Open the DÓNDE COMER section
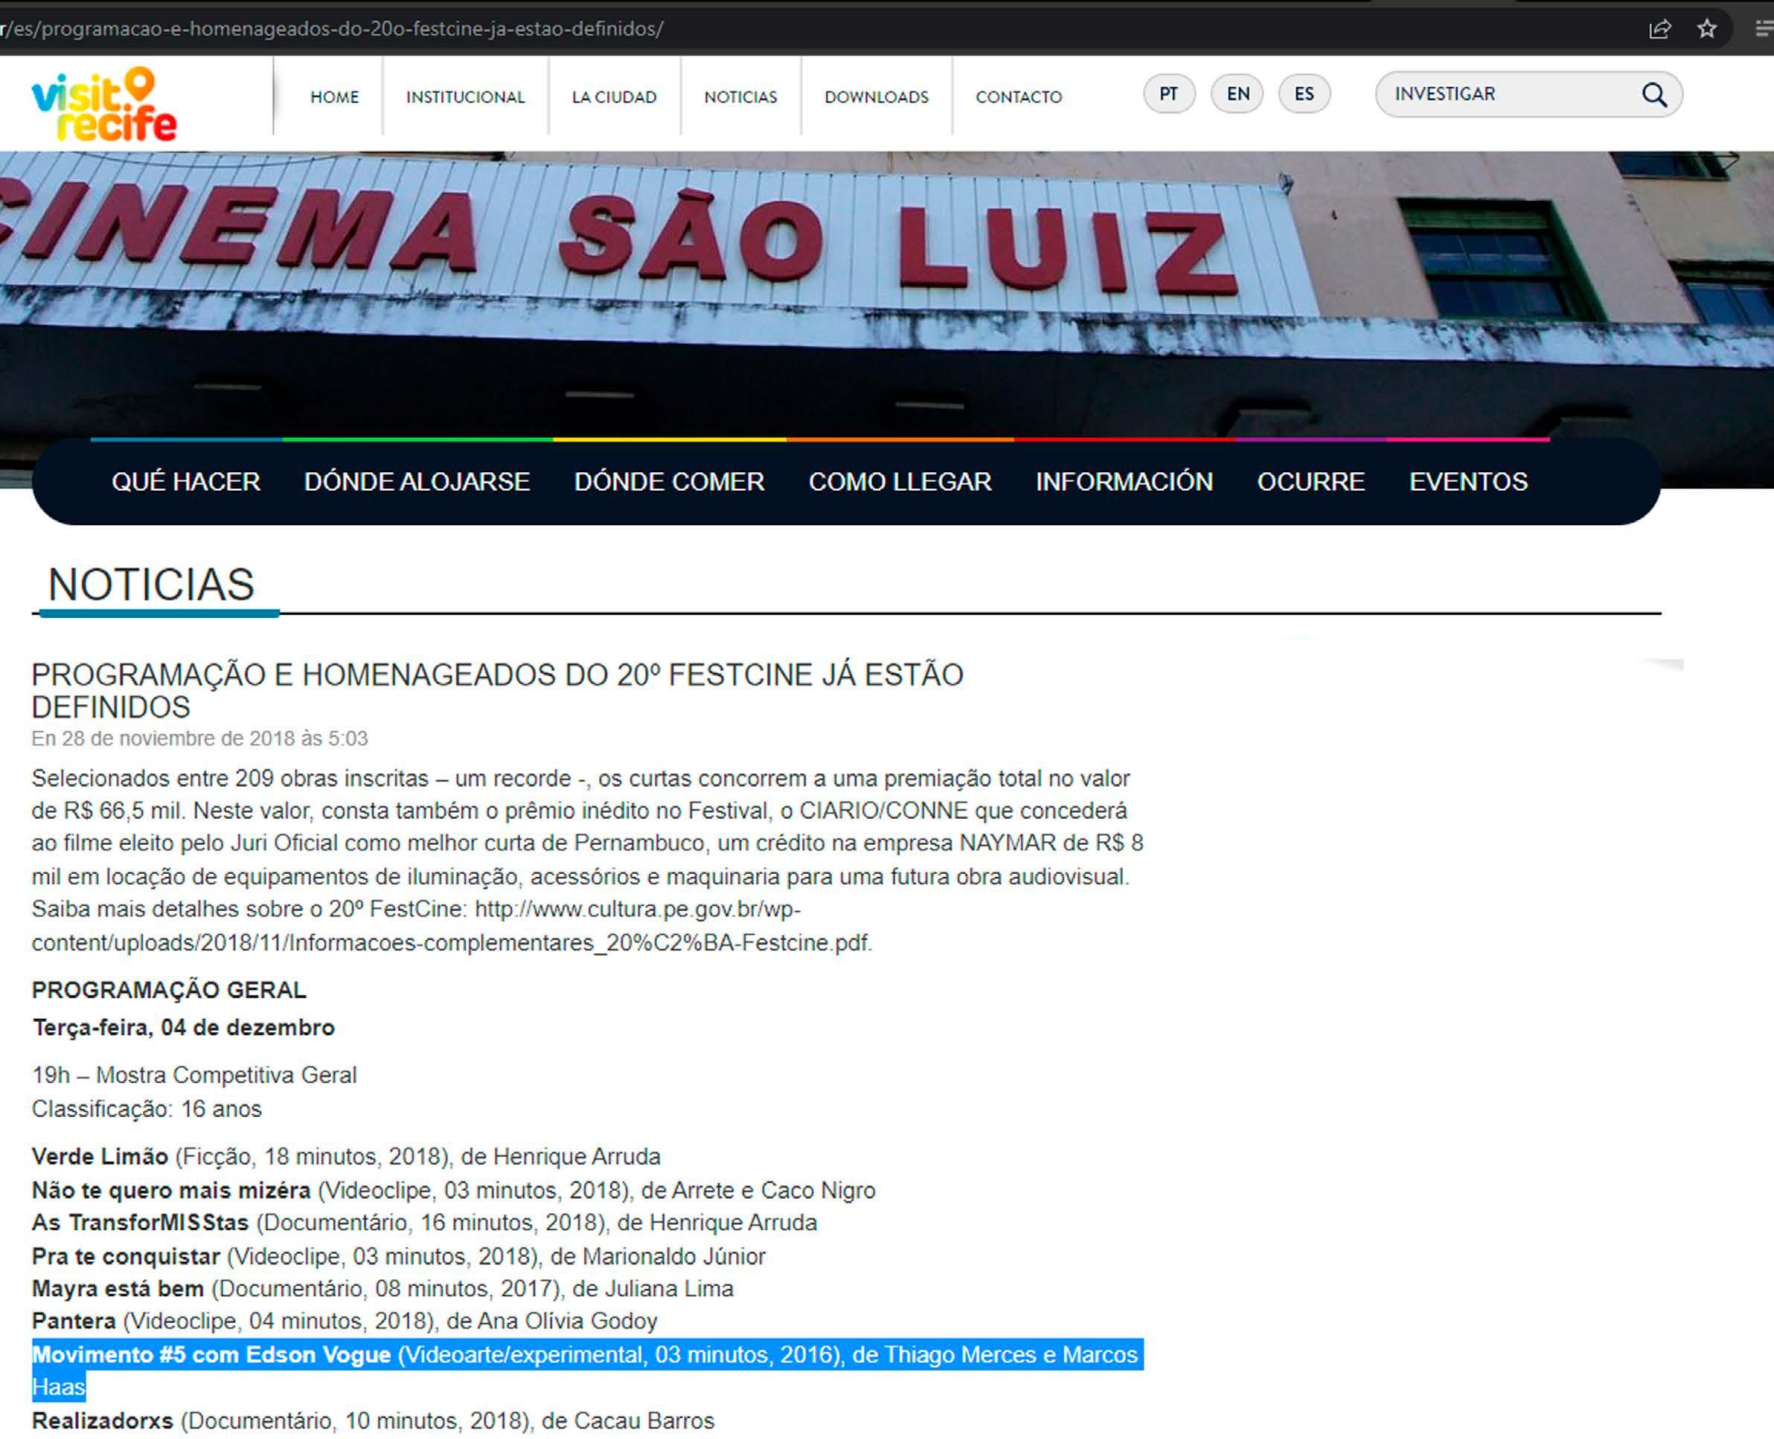1774x1439 pixels. (668, 482)
